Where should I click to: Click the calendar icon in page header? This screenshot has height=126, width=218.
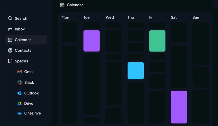(x=62, y=5)
